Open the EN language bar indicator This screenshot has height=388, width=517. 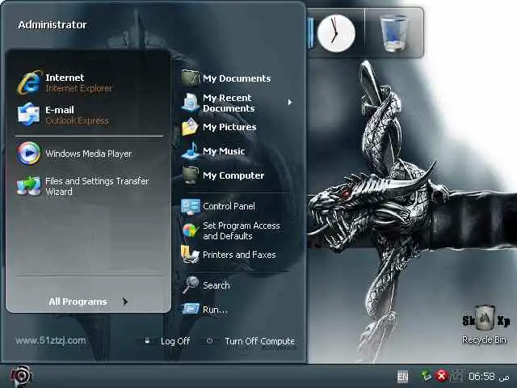(x=402, y=377)
